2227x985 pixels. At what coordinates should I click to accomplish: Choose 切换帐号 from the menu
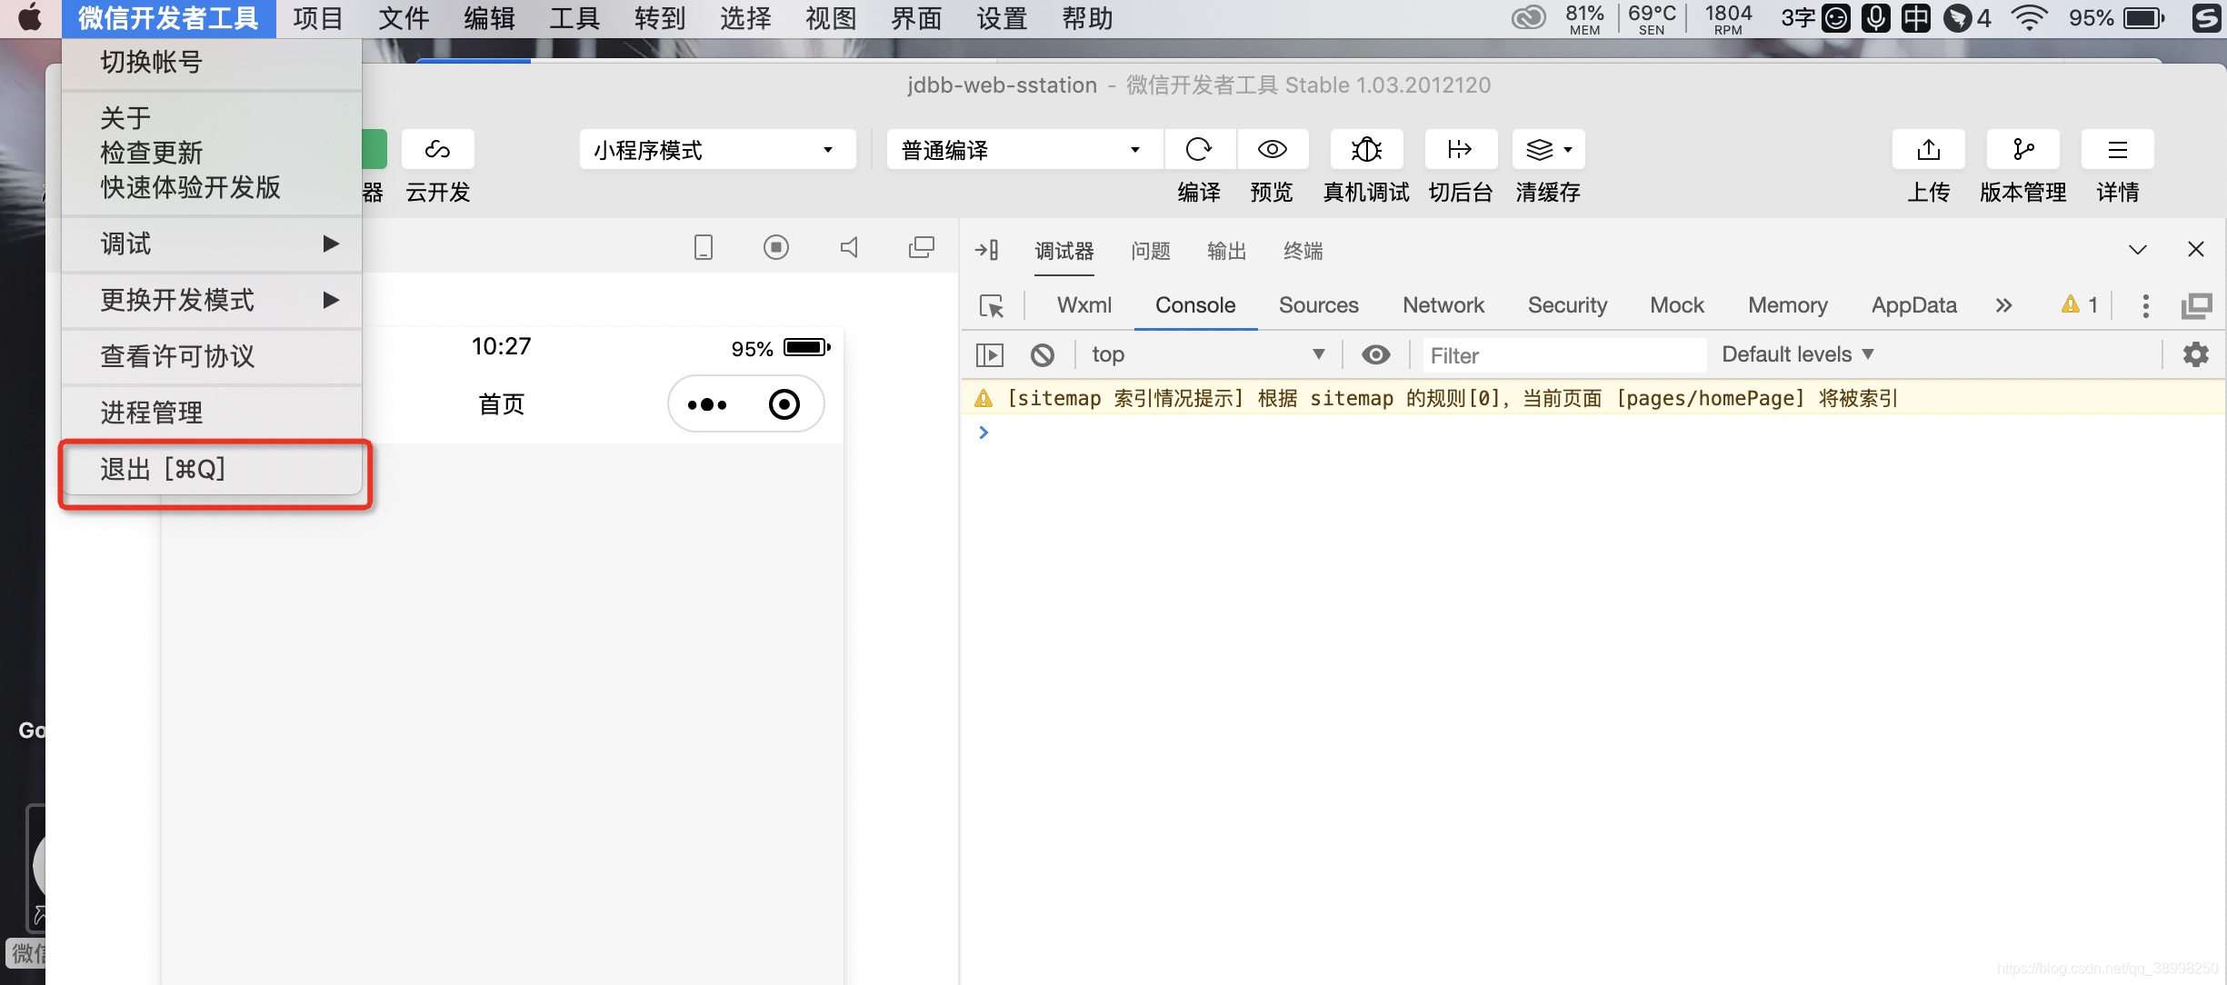coord(212,62)
